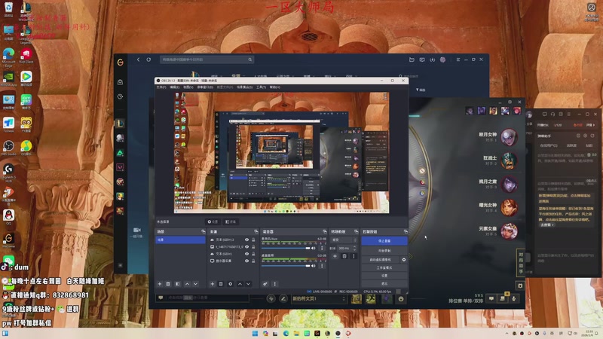603x339 pixels.
Task: Click the 皎月女神 champion portrait
Action: [510, 136]
